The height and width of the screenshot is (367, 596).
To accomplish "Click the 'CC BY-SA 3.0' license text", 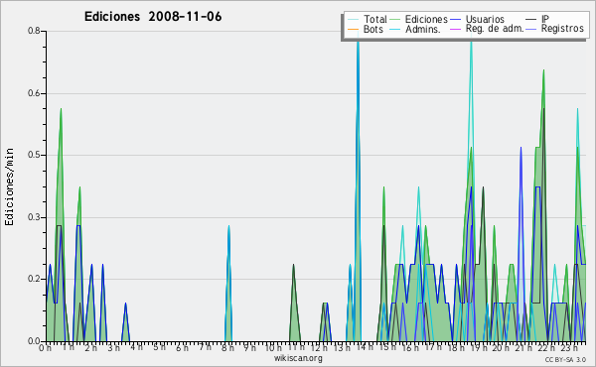I will pos(565,360).
